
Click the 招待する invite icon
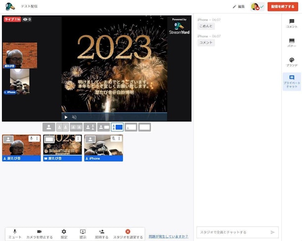tap(101, 233)
